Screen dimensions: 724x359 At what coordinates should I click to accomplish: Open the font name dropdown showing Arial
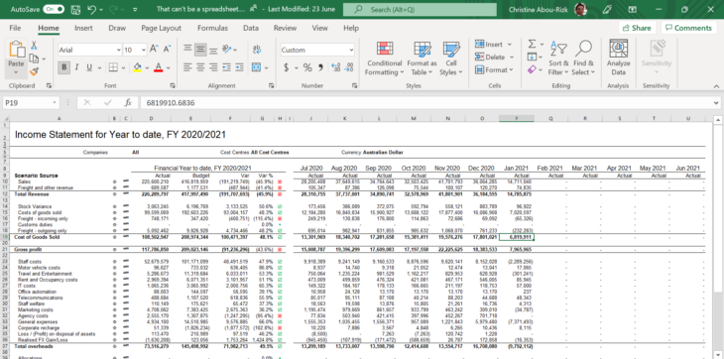coord(119,50)
